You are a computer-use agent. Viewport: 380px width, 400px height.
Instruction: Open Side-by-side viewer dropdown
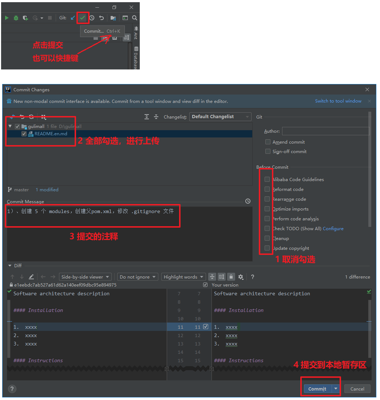coord(85,277)
